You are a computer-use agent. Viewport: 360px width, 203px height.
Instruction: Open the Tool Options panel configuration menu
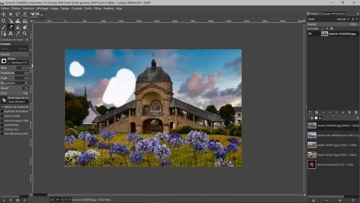click(27, 39)
